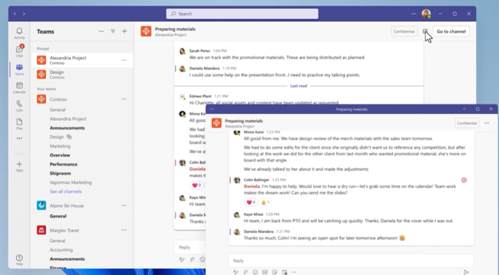Open more options for Margies Travel team

point(124,230)
